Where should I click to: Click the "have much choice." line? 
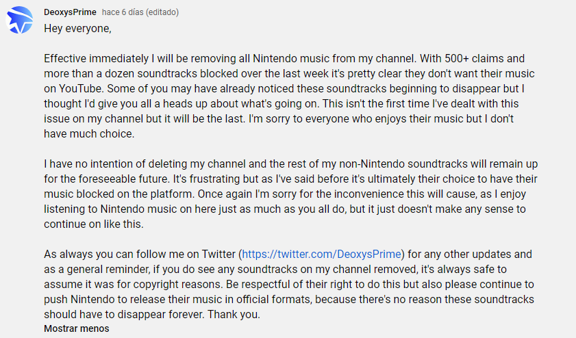(x=89, y=133)
